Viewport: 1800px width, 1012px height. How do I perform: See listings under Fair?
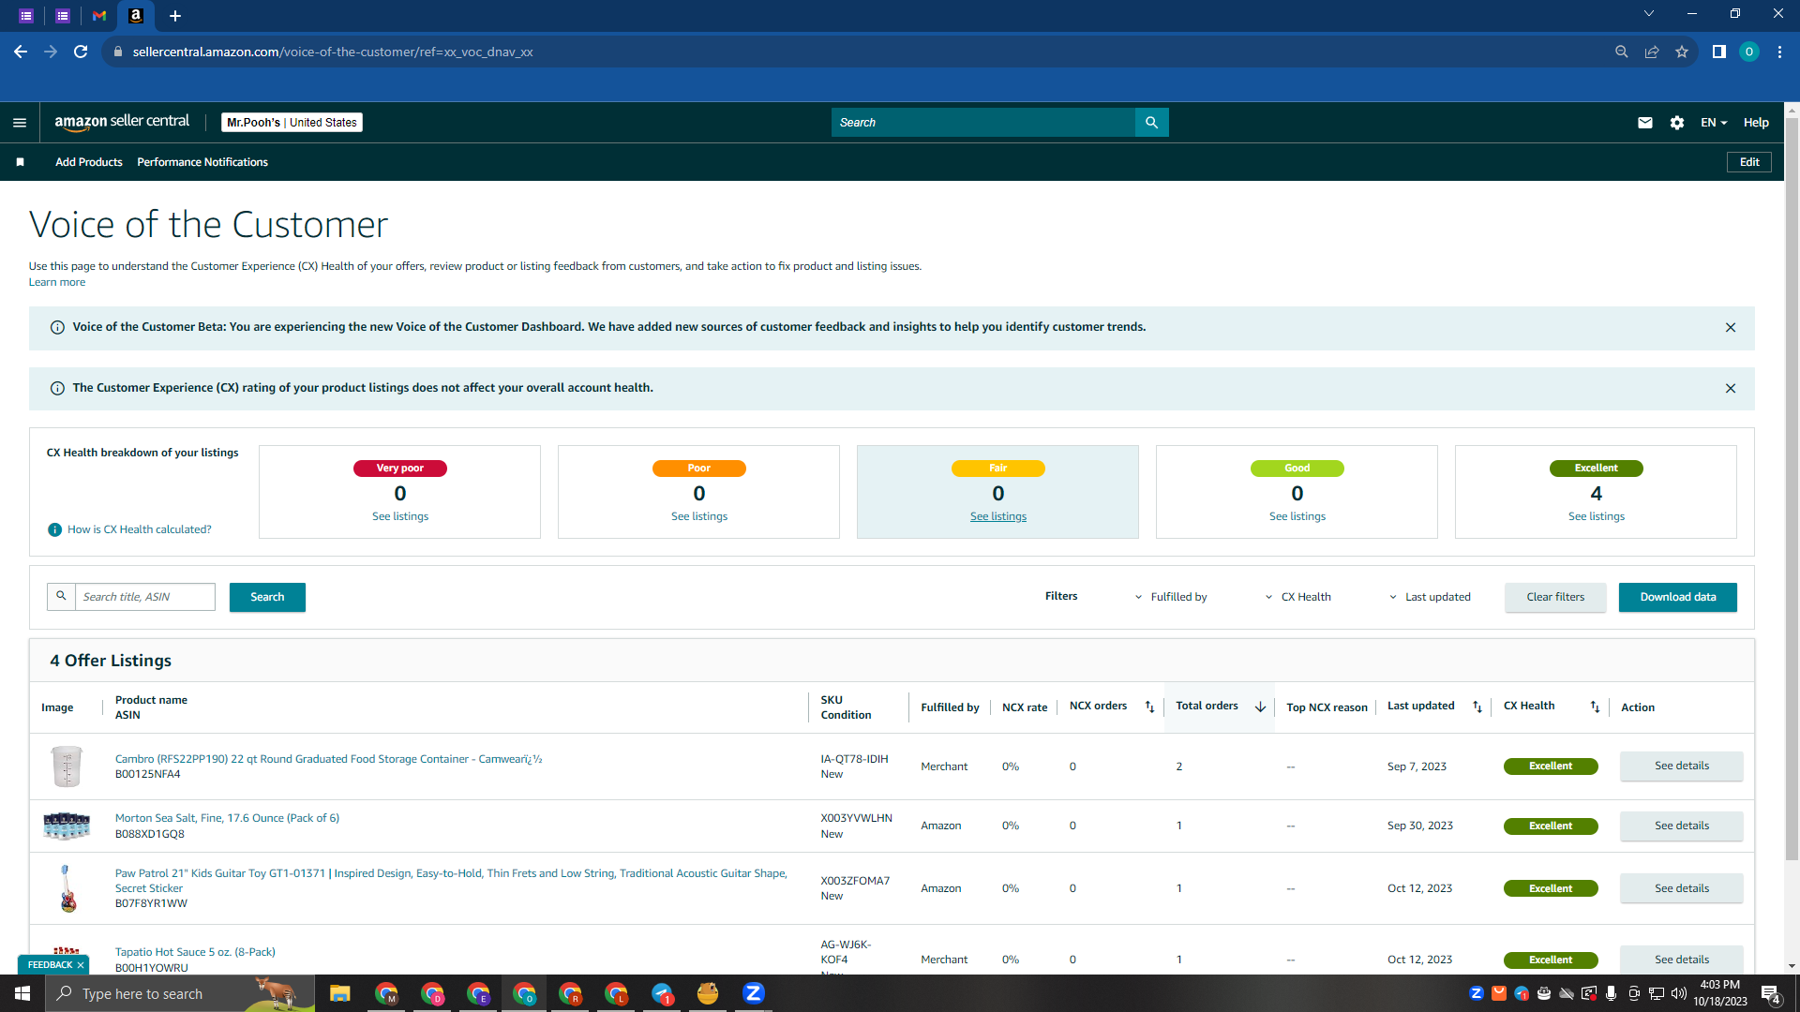(x=998, y=516)
